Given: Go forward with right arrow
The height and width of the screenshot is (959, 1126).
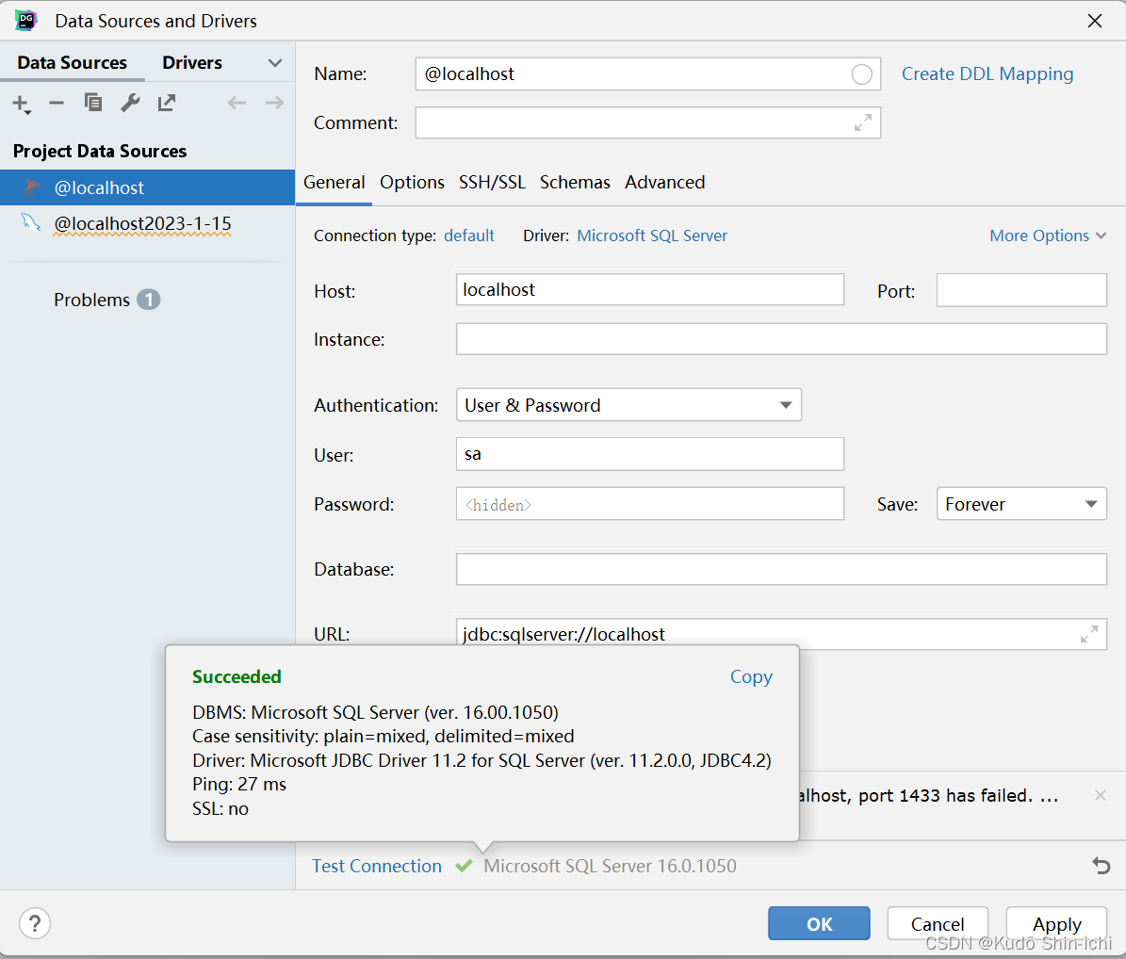Looking at the screenshot, I should pyautogui.click(x=274, y=103).
